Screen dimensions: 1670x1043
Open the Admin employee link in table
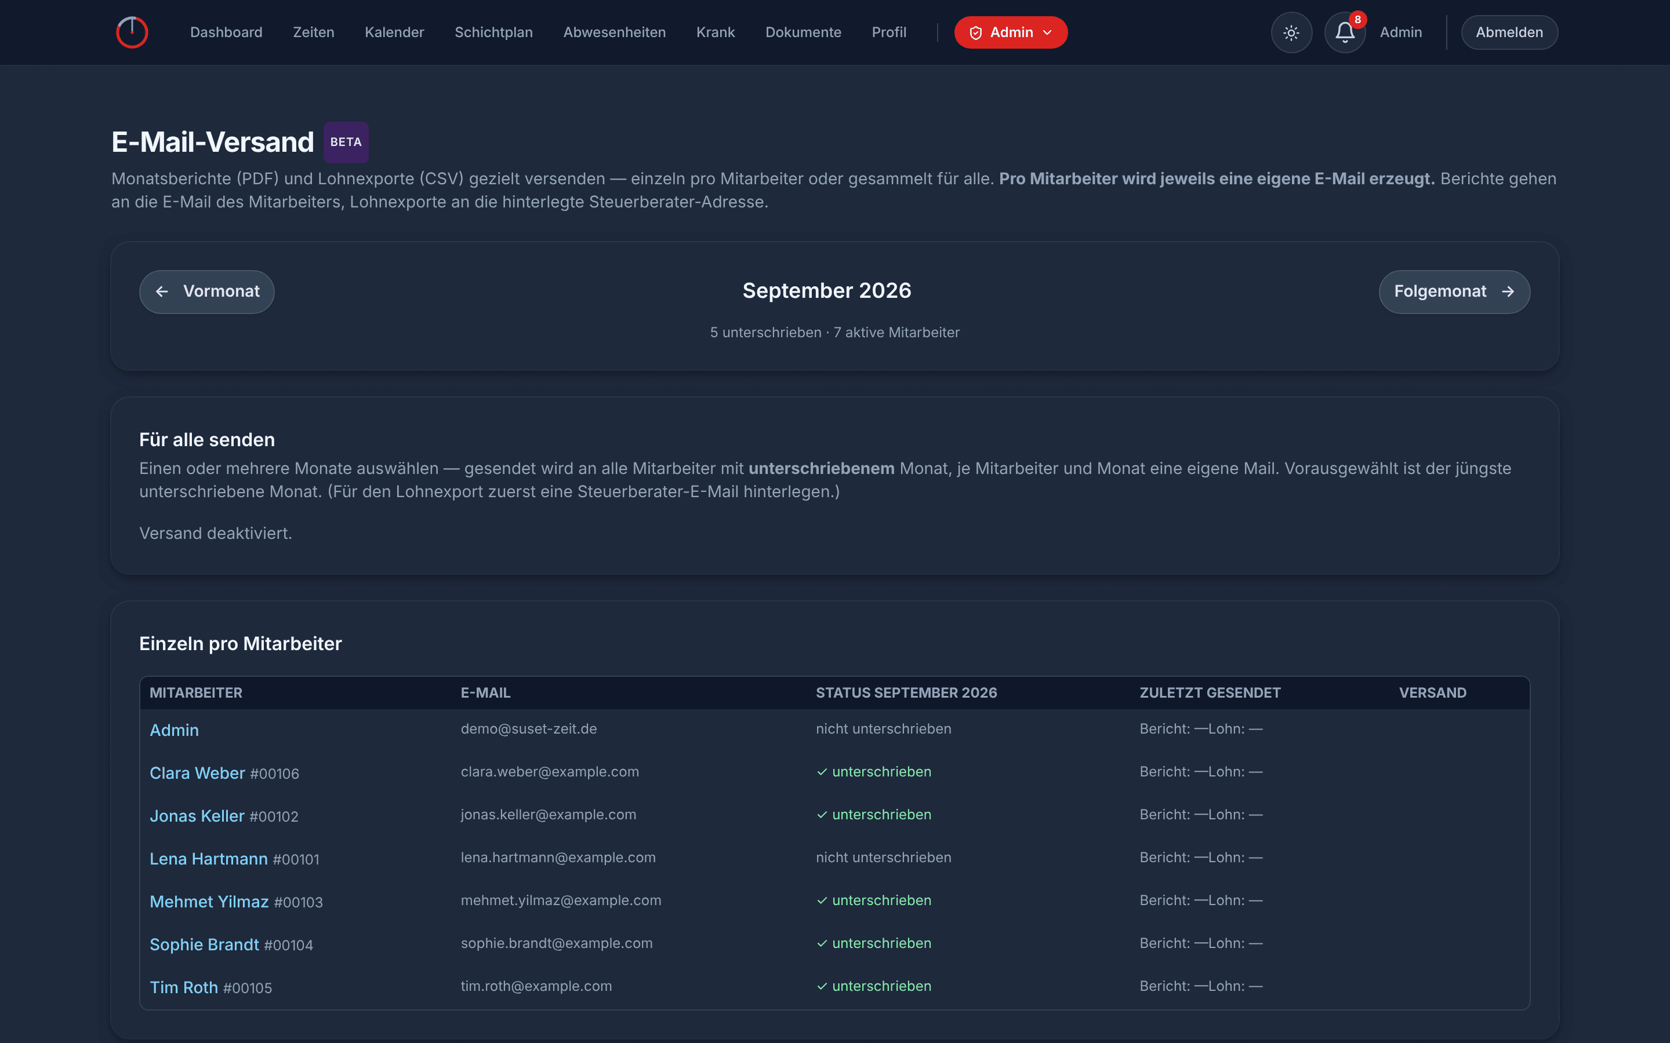pos(174,730)
